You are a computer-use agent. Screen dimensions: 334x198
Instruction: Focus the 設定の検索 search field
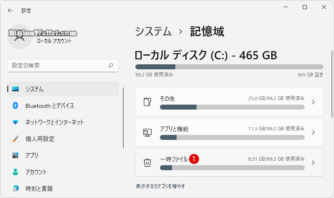(x=63, y=66)
